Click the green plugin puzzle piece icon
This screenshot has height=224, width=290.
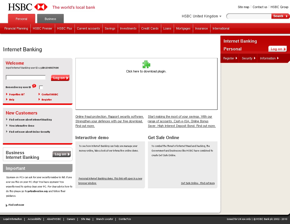(146, 64)
